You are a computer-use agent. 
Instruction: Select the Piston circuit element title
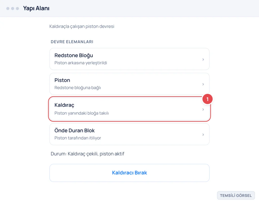click(62, 80)
